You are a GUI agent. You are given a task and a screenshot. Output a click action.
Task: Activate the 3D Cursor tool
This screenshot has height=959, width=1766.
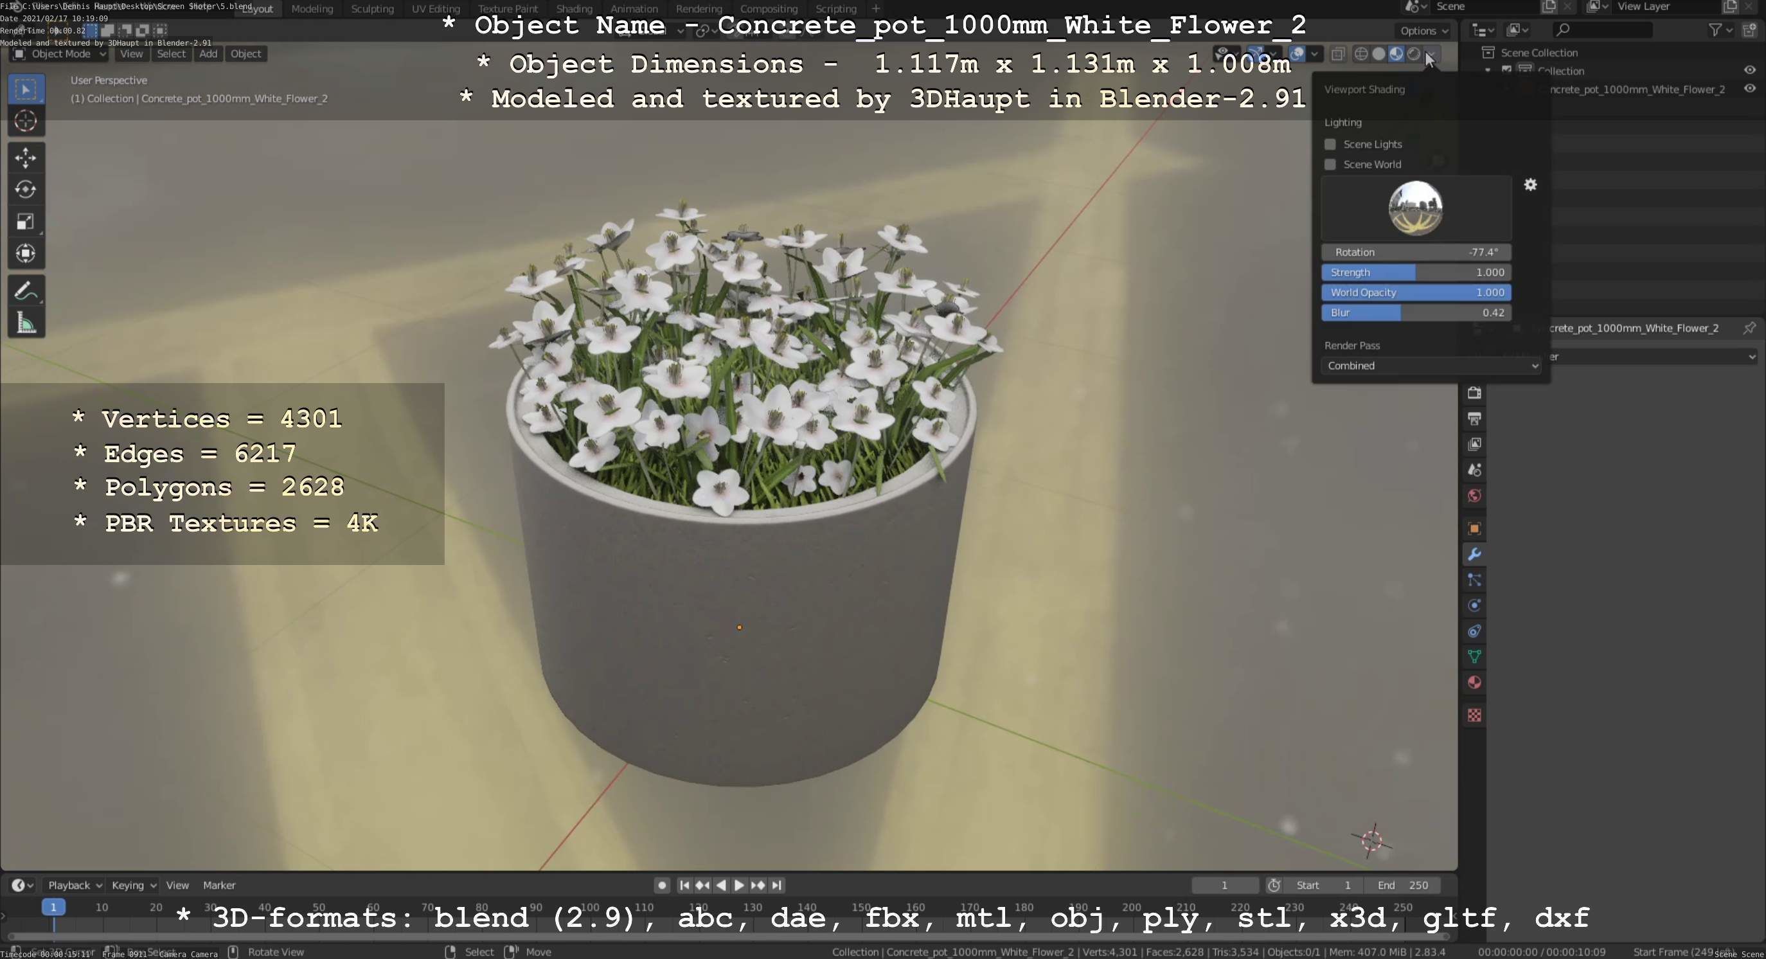[26, 121]
